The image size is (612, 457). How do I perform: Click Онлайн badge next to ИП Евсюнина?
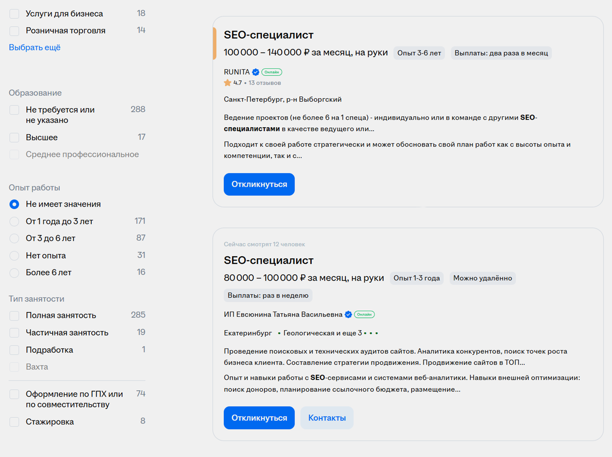point(364,314)
